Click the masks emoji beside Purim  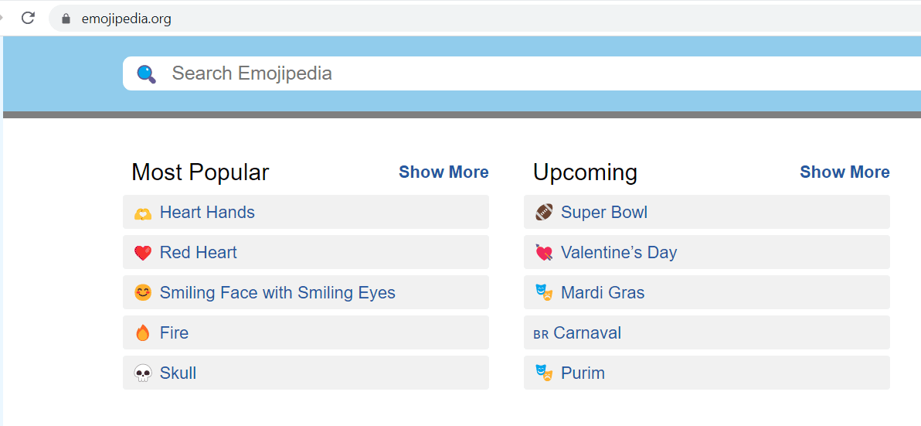(544, 373)
